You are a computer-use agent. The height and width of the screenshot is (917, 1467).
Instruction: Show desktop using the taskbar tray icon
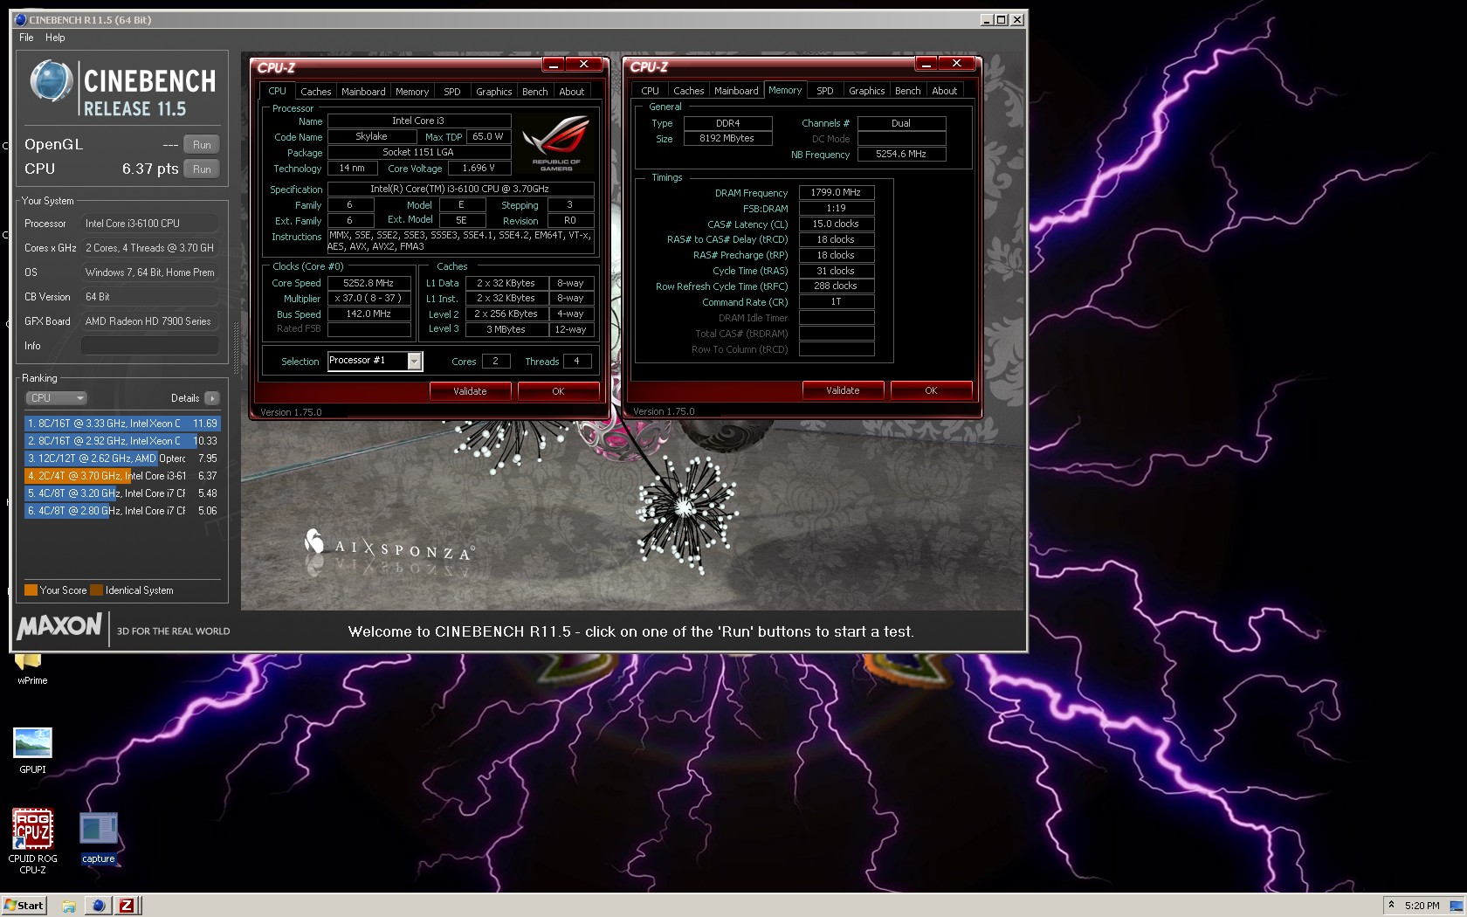tap(1457, 906)
